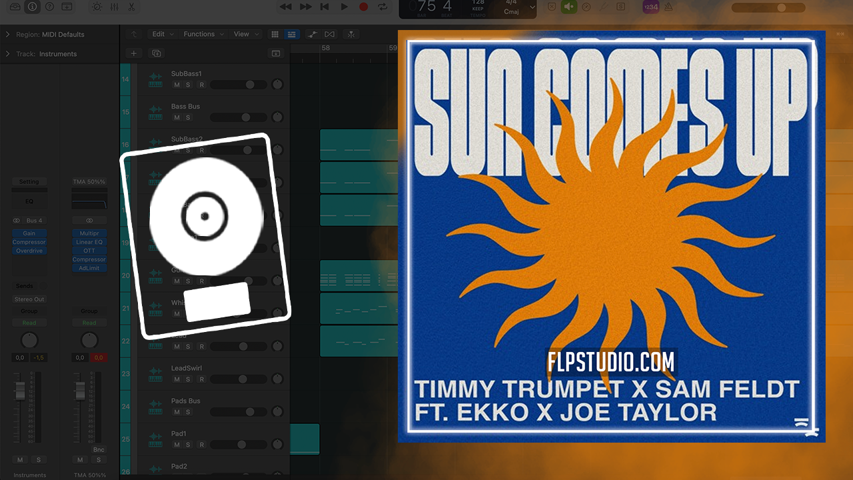Record-enable the Pad1 track
The image size is (853, 480).
201,445
